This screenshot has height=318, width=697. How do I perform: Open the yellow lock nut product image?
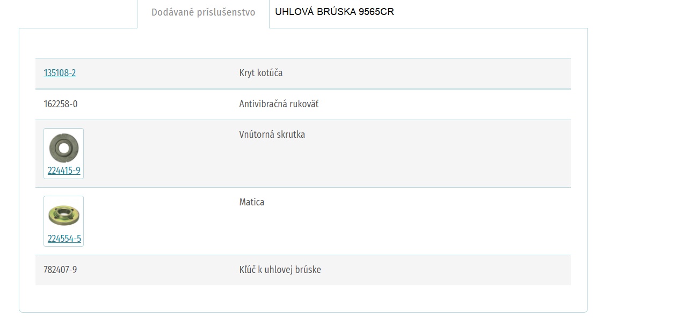(x=63, y=215)
